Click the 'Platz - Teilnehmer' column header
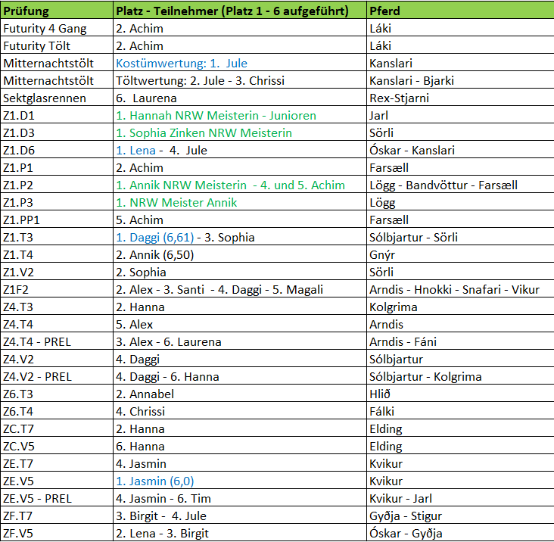 point(240,11)
